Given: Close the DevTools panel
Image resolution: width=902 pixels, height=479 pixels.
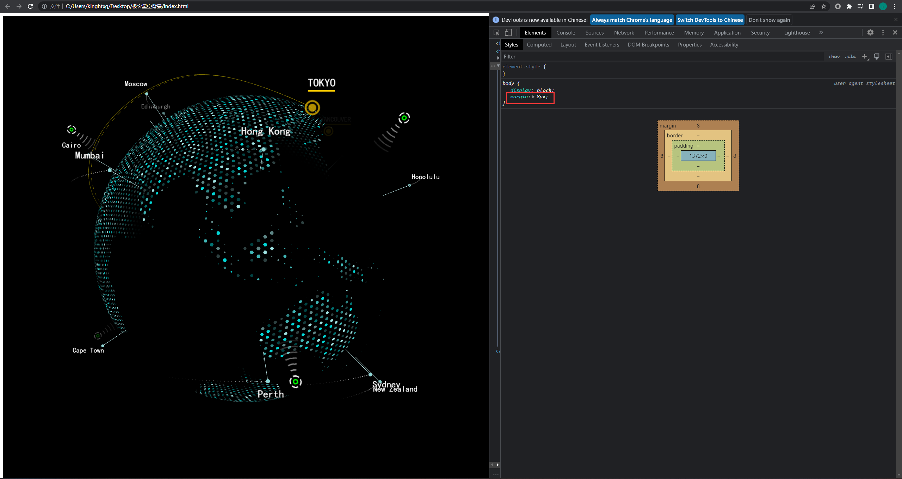Looking at the screenshot, I should coord(895,32).
